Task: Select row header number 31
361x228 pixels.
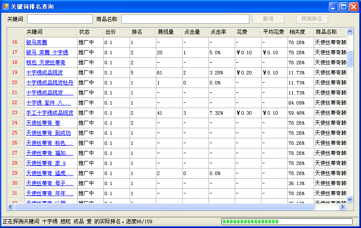Action: 15,193
